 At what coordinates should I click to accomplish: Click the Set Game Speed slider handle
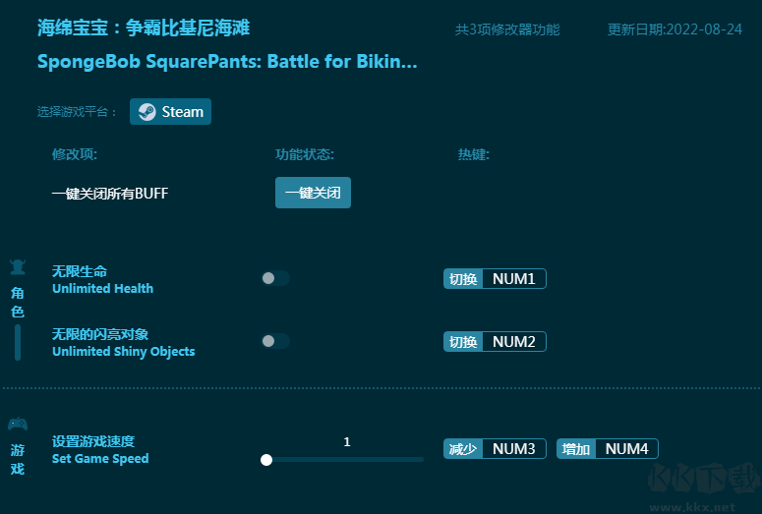click(266, 459)
